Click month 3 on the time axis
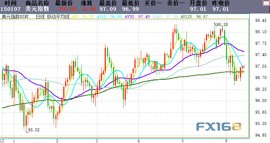This screenshot has width=270, height=143. 97,141
